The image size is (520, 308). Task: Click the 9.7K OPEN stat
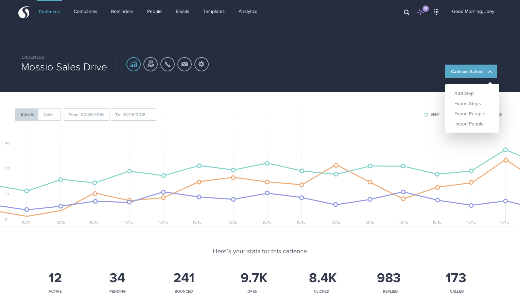tap(254, 283)
